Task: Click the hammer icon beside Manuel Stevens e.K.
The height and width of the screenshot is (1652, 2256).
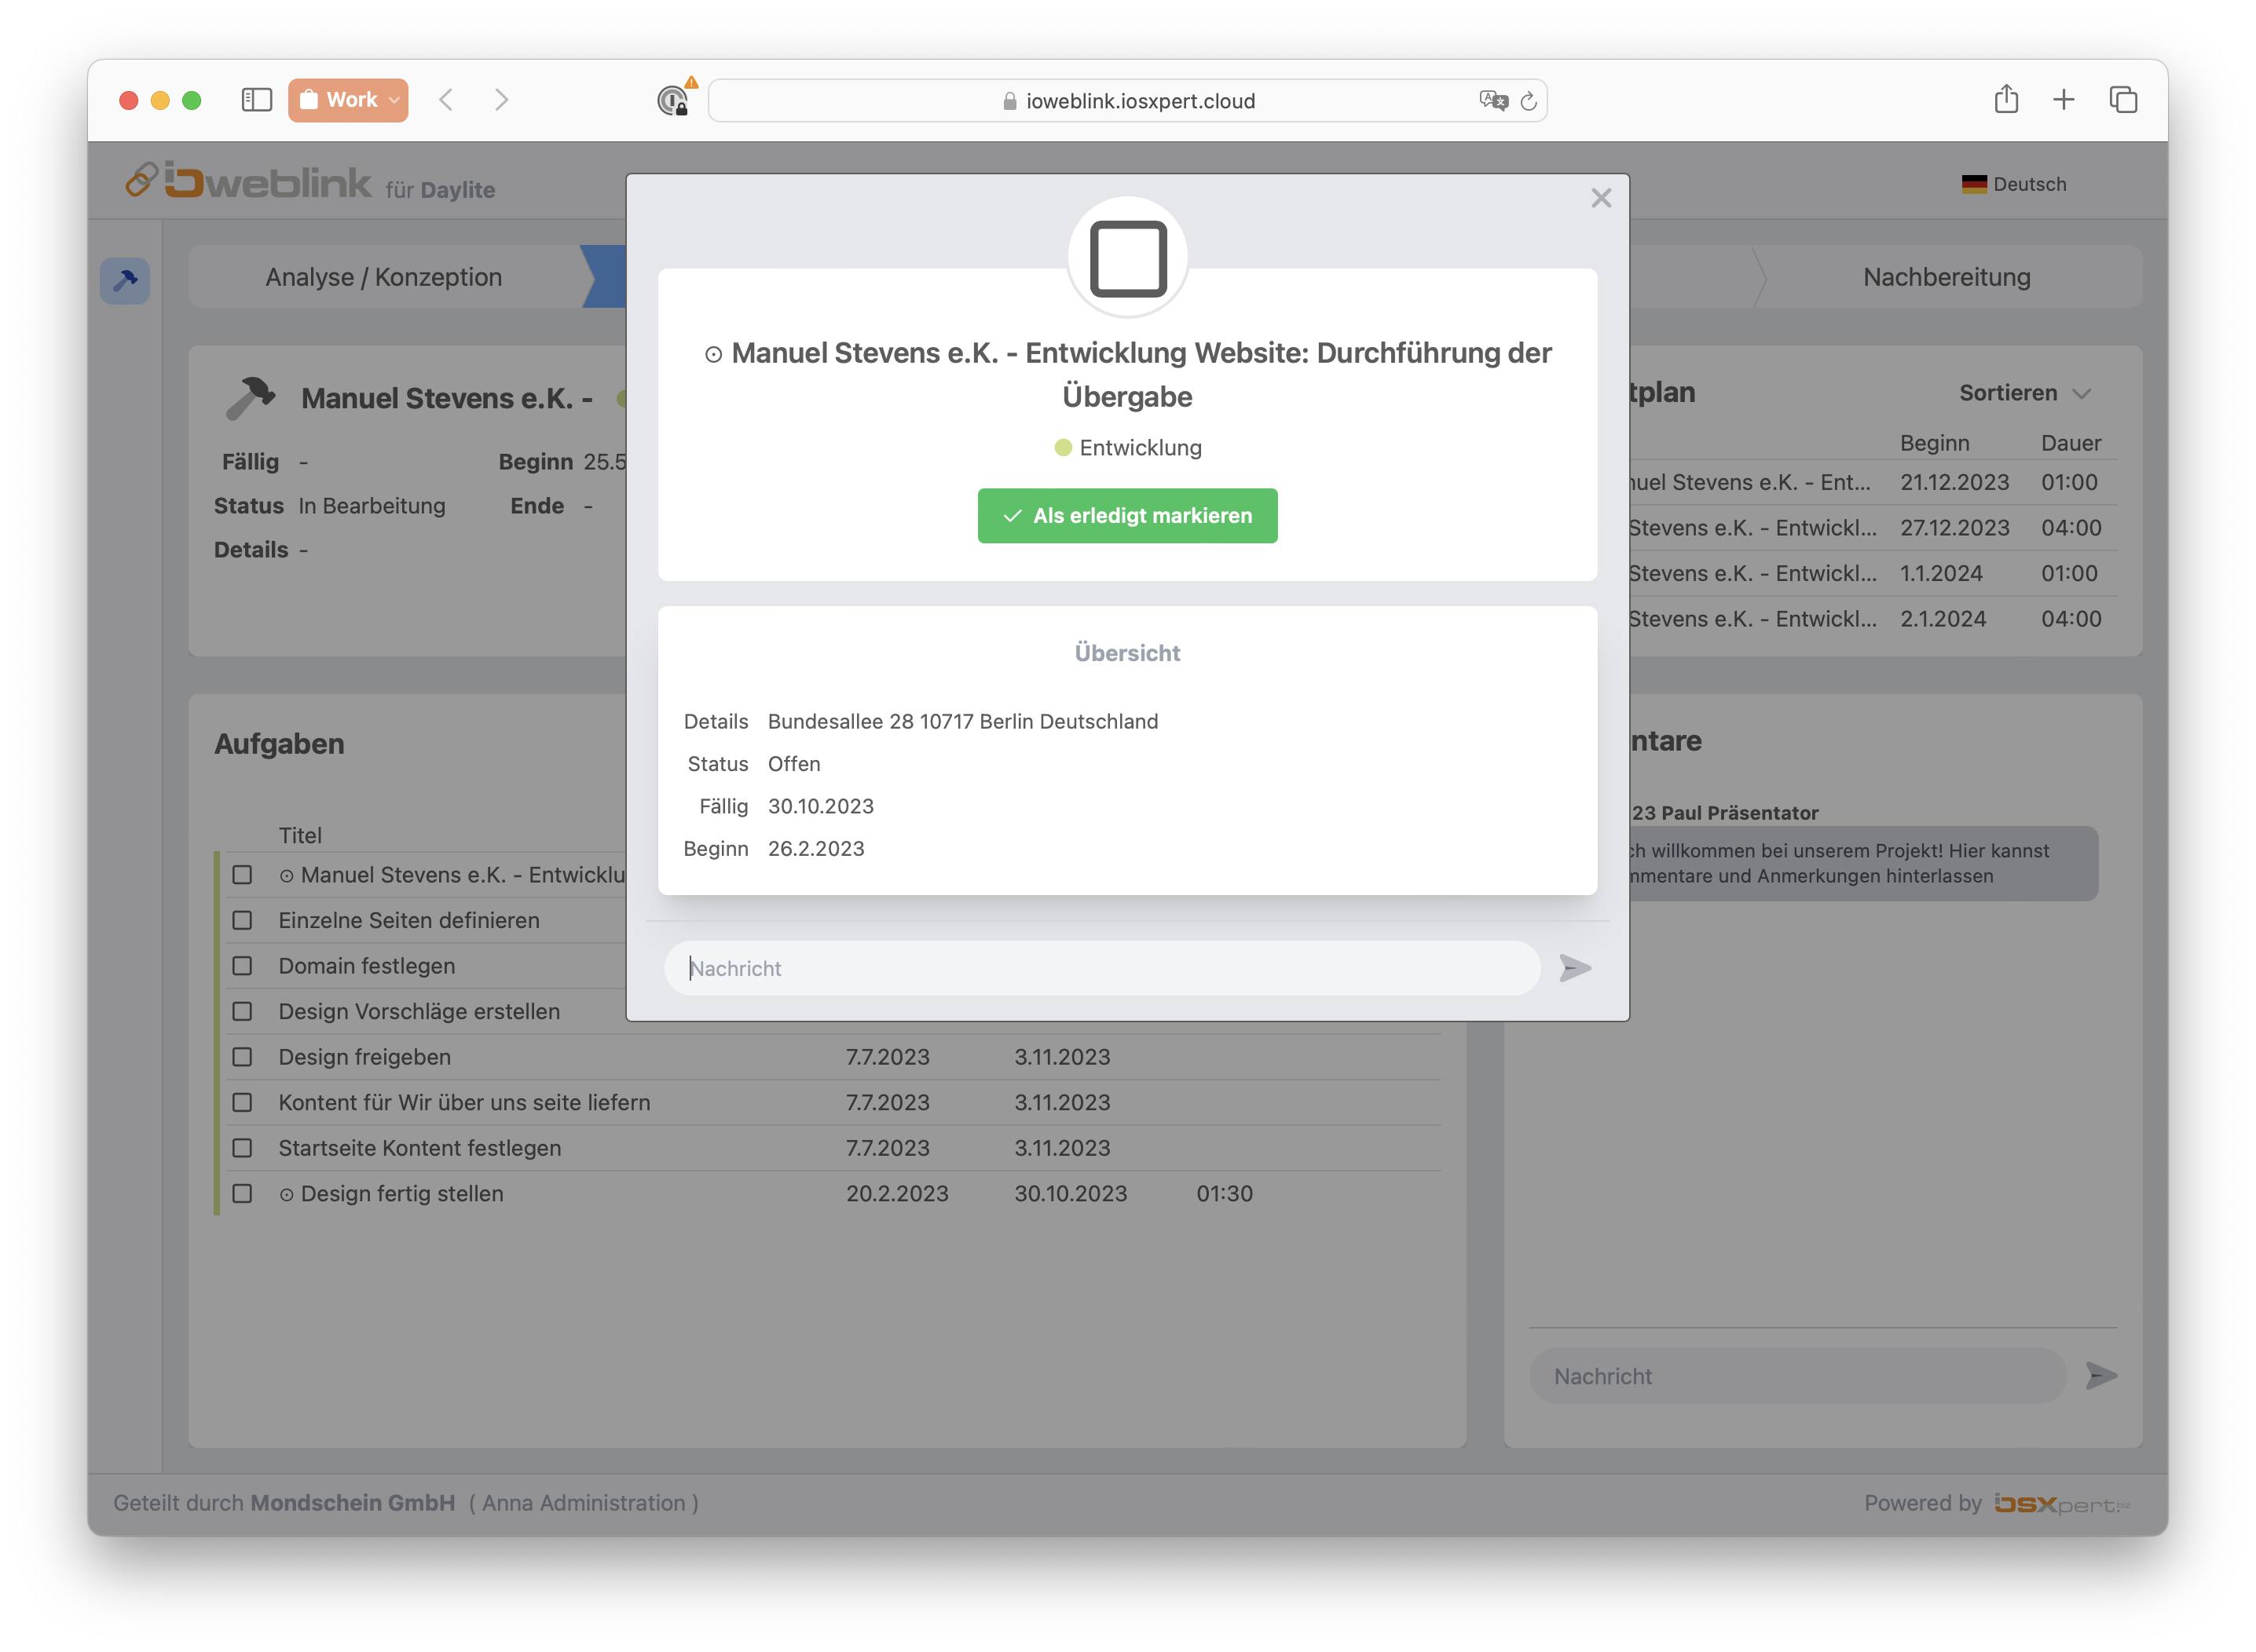Action: [x=250, y=398]
